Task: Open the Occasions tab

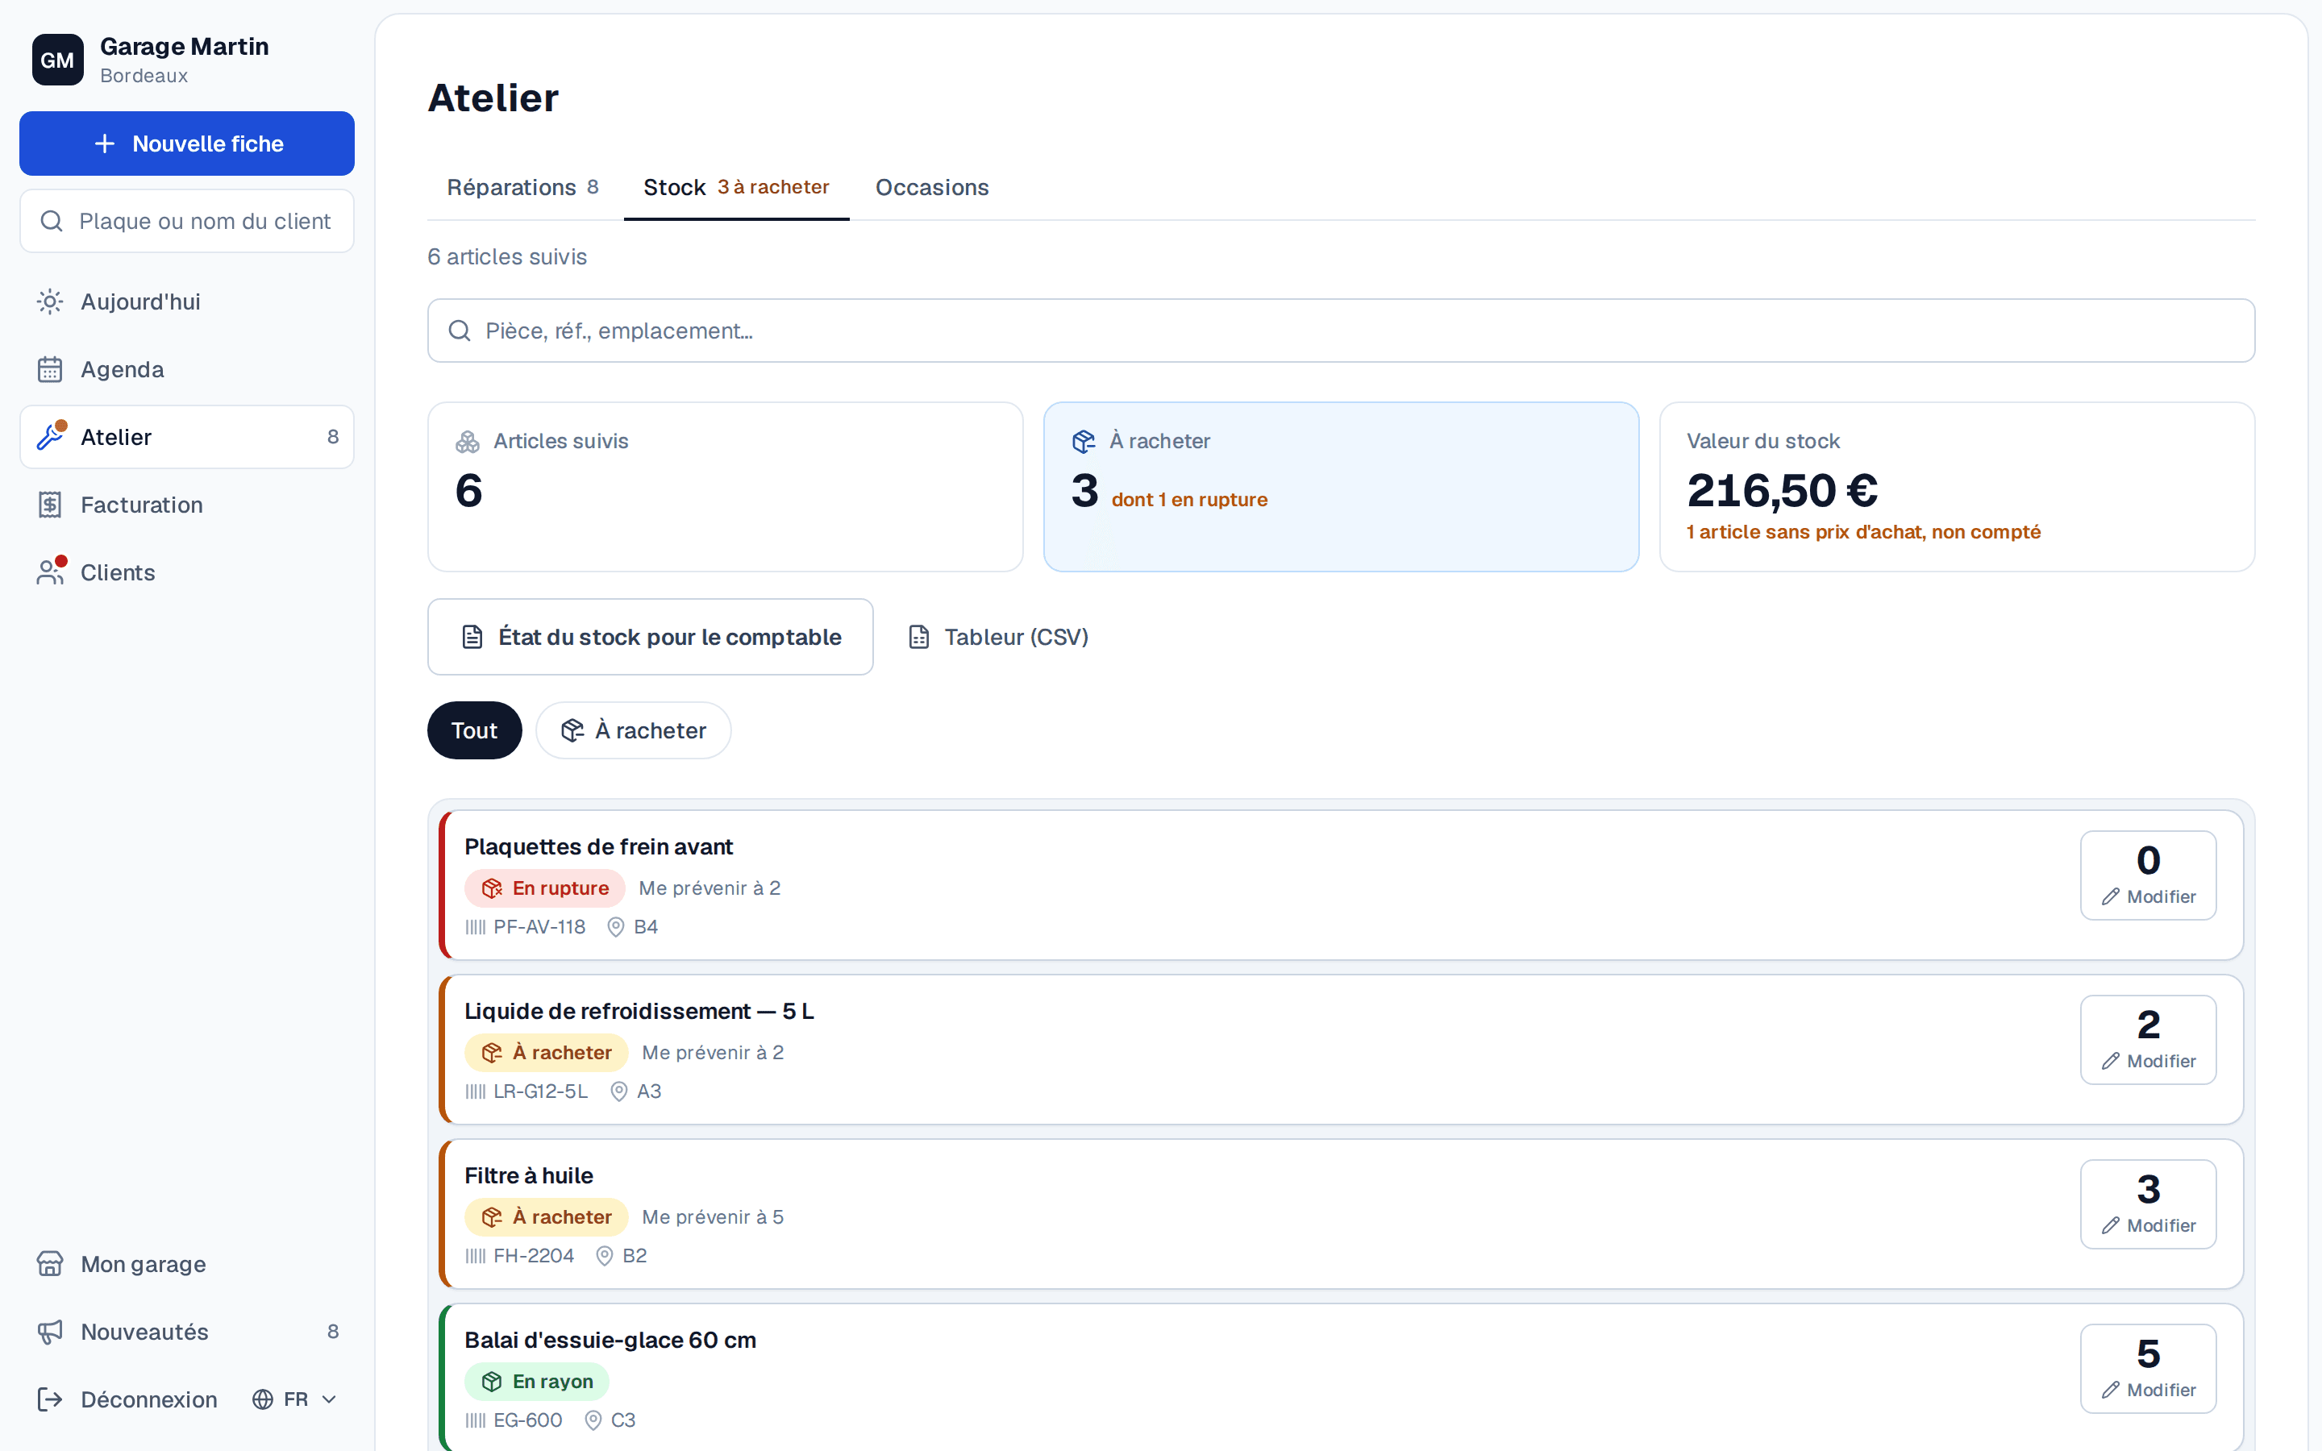Action: (932, 187)
